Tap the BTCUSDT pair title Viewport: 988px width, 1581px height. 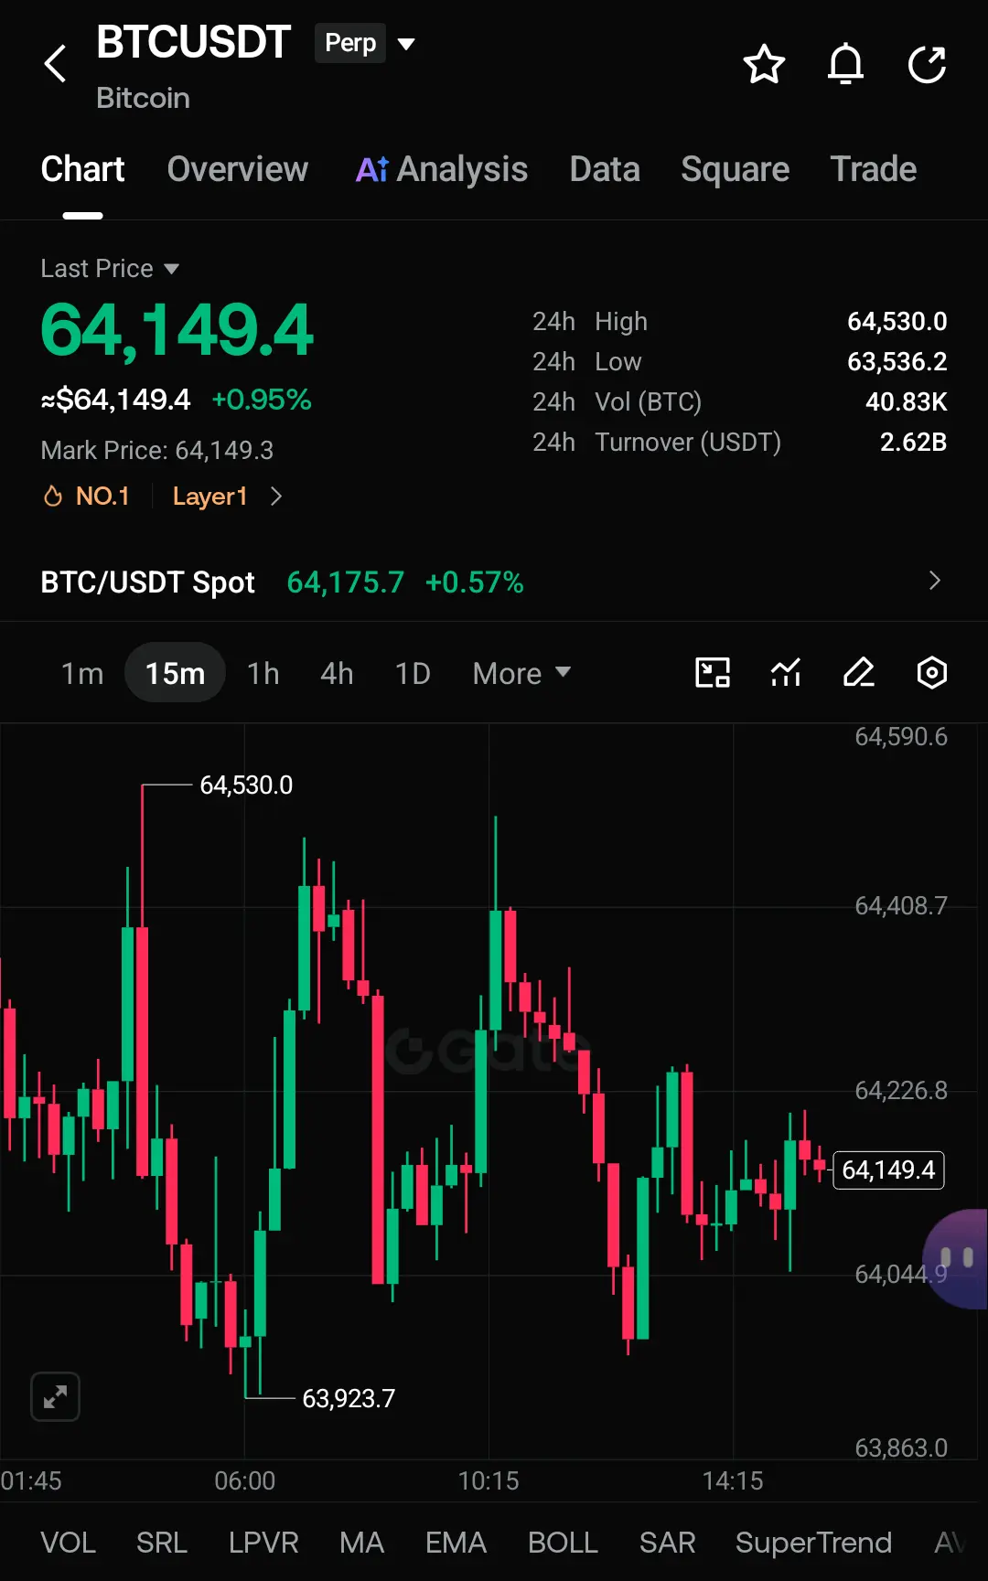[193, 42]
